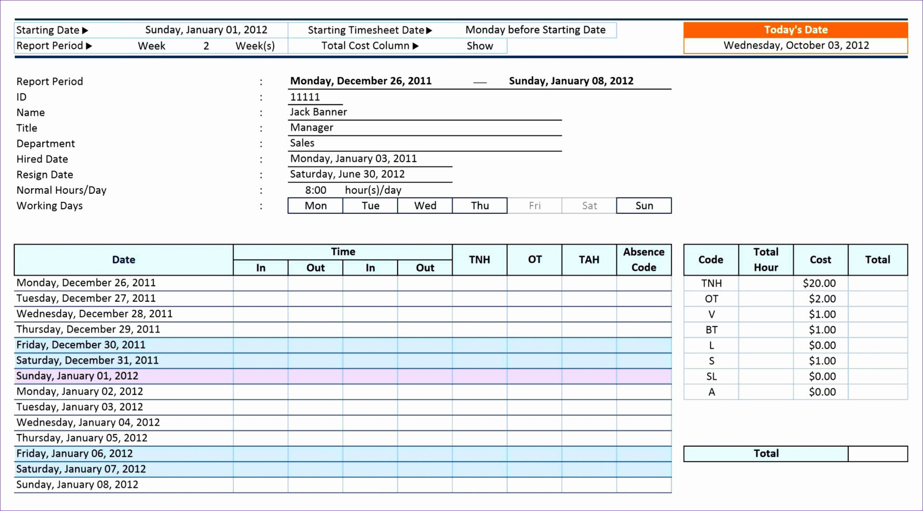Click the Starting Timesheet Date arrow icon
Viewport: 923px width, 511px height.
point(430,30)
